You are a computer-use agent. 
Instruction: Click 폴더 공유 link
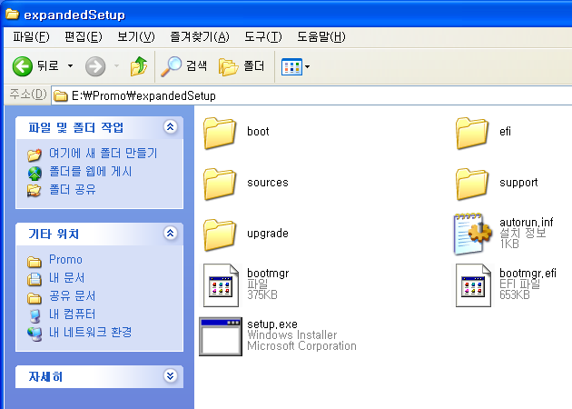tap(73, 190)
